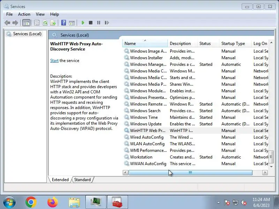Go forward using the toolbar Forward arrow
Image resolution: width=279 pixels, height=209 pixels.
[15, 23]
